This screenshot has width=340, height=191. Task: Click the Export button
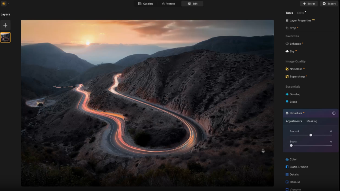(x=329, y=4)
